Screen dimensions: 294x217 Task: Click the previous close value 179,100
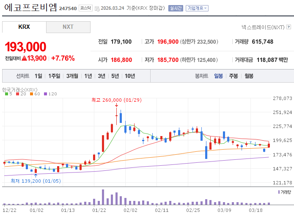121,42
